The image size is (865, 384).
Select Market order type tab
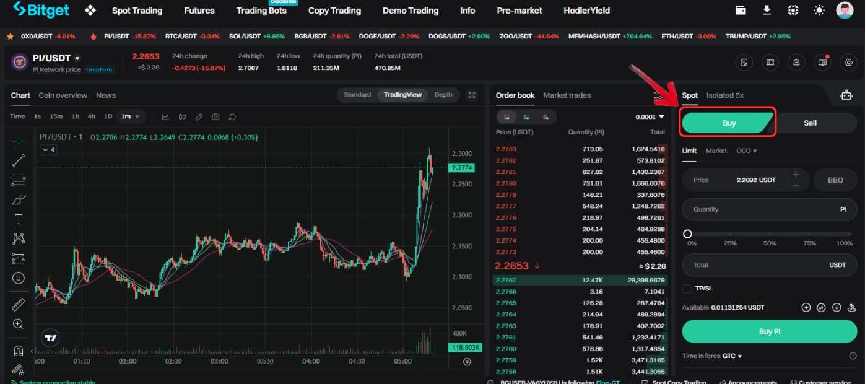(716, 151)
